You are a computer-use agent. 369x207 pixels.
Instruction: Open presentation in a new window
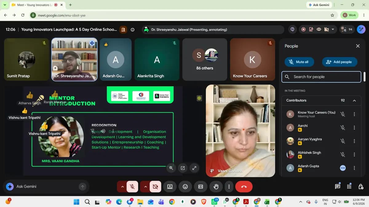coord(183,168)
